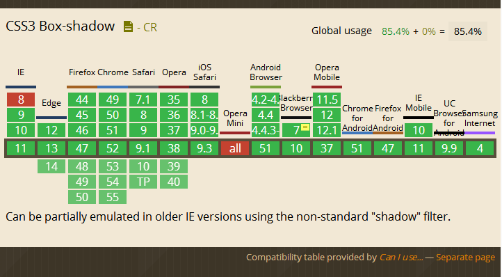
Task: Click the Edge 13 current version cell
Action: click(x=51, y=148)
